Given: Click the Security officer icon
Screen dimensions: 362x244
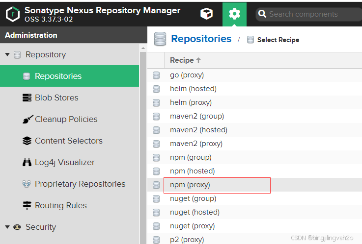Looking at the screenshot, I should tap(17, 227).
